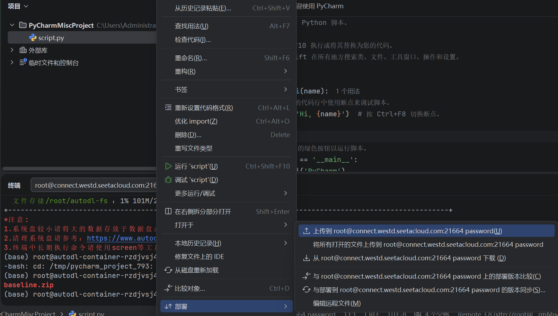
Task: Click the CRLF line separator status entry
Action: pyautogui.click(x=372, y=314)
